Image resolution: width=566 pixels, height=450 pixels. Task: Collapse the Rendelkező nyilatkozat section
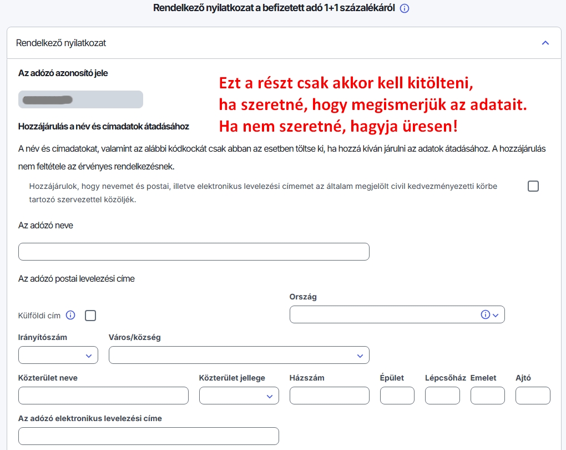click(545, 43)
